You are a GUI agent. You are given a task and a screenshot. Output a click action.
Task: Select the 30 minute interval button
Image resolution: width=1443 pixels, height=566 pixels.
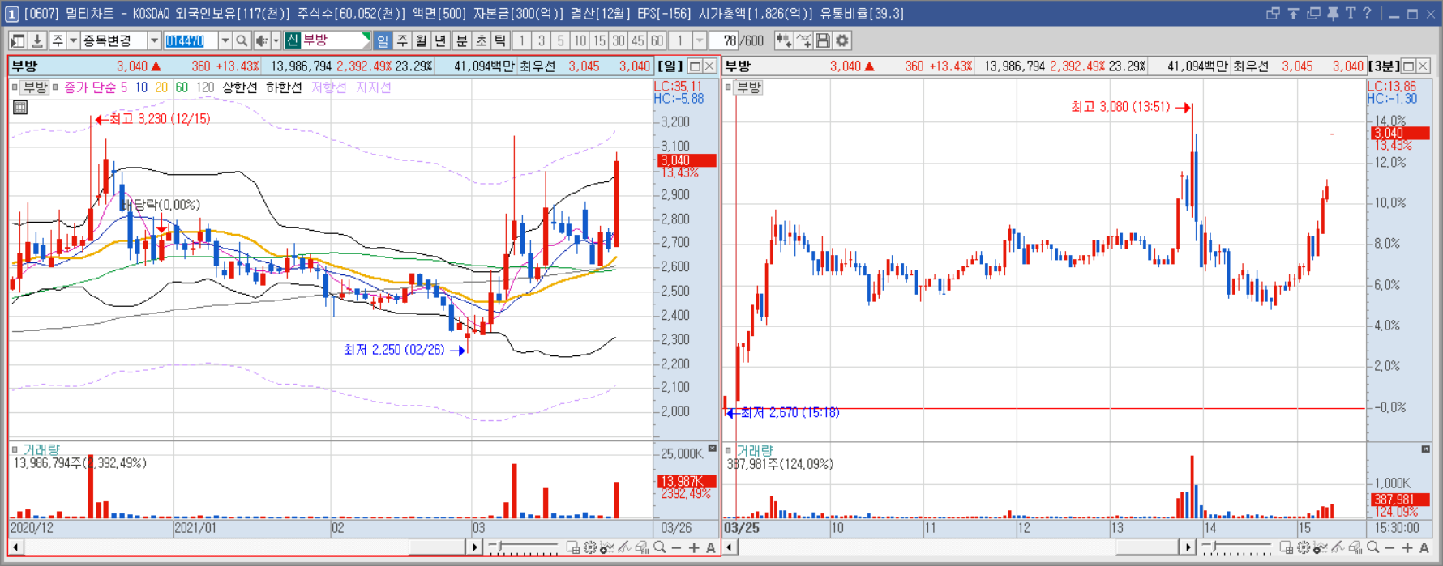(x=619, y=40)
